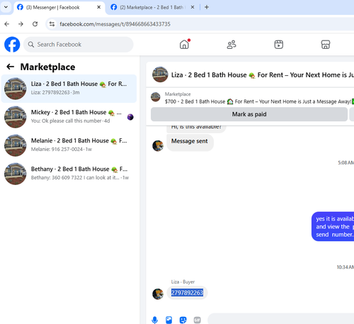Click the message compose field

(x=281, y=319)
